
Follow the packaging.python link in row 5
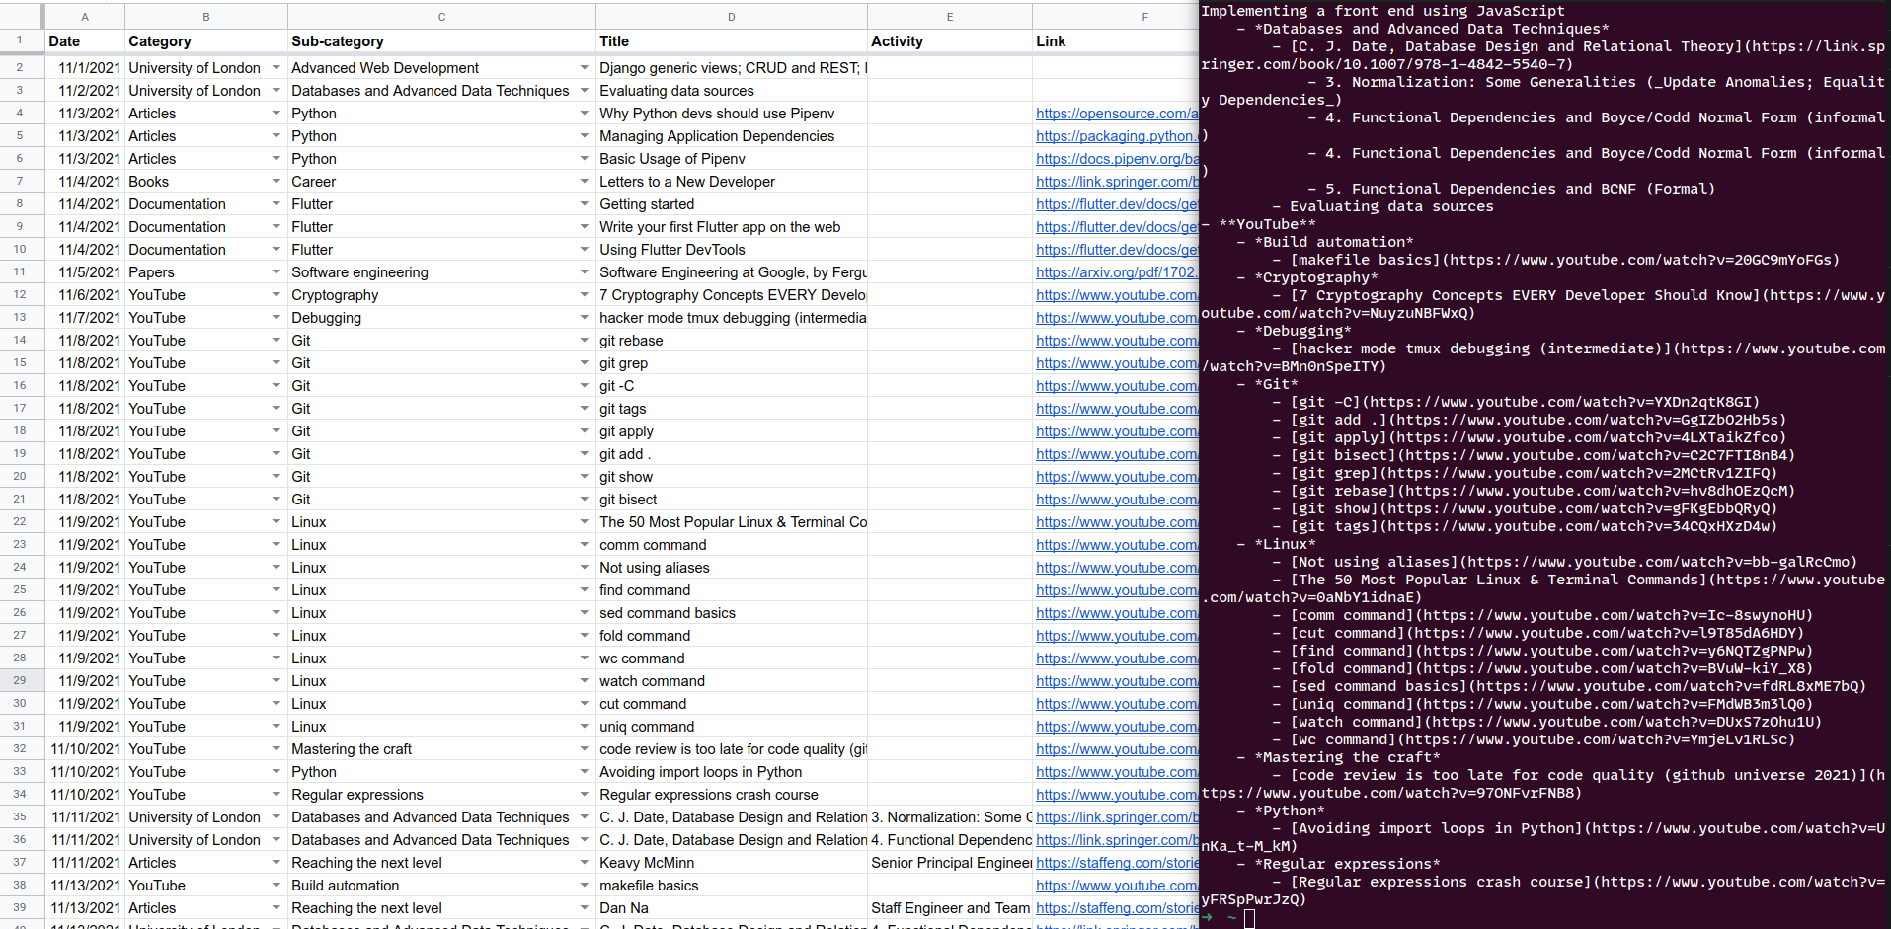[1116, 136]
